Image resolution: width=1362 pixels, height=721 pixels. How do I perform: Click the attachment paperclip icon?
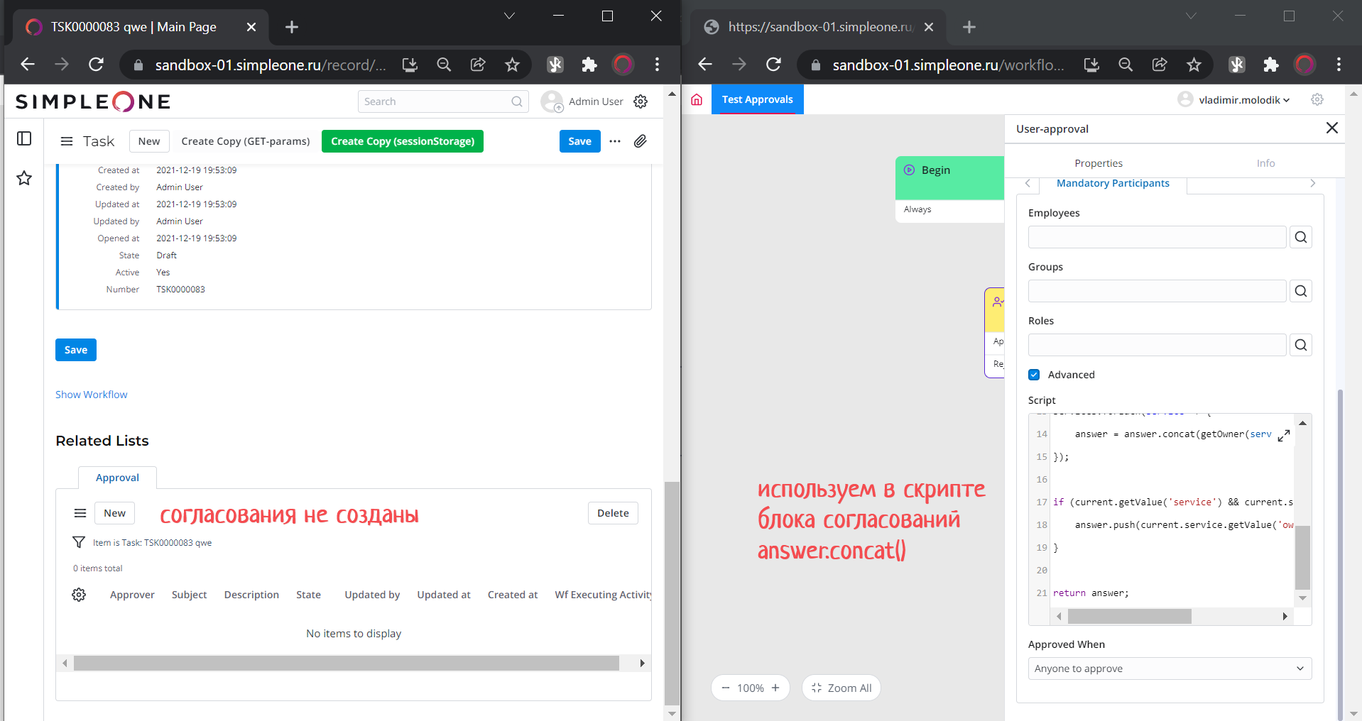[x=640, y=141]
